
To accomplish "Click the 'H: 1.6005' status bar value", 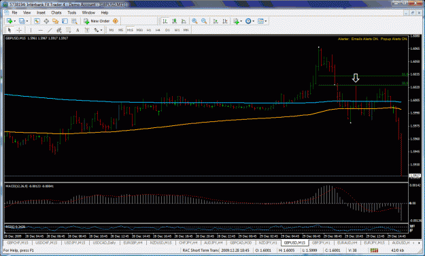I will 286,251.
